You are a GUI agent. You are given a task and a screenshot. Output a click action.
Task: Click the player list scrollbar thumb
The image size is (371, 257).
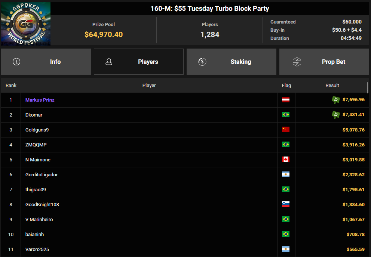[x=368, y=88]
